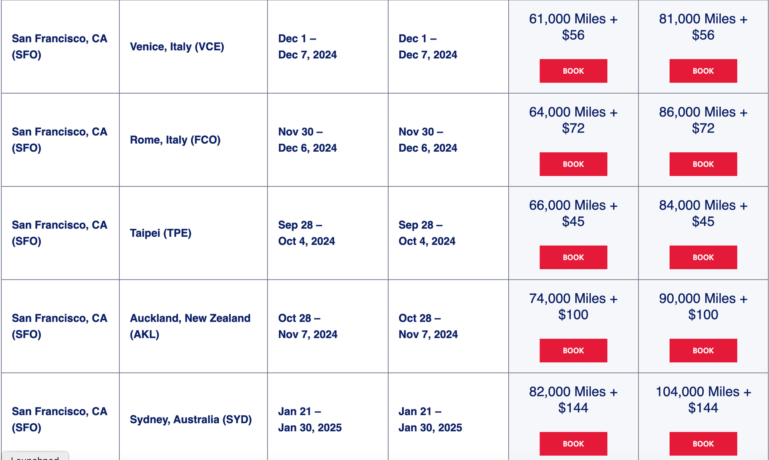The height and width of the screenshot is (460, 769).
Task: Select the Venice, Italy (VCE) destination
Action: [177, 46]
